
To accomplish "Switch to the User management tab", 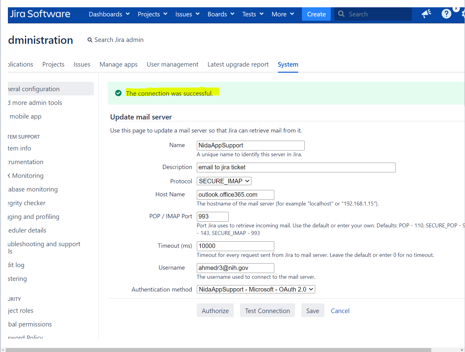I will [172, 64].
